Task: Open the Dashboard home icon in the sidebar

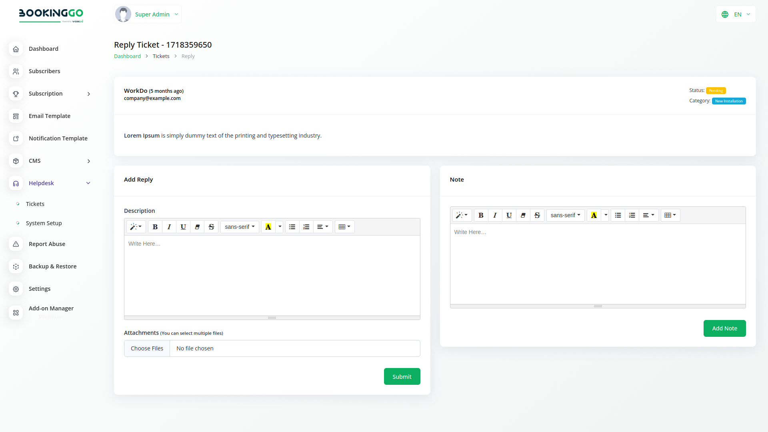Action: [16, 49]
